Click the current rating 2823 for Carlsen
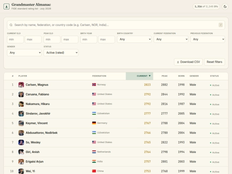This screenshot has width=232, height=174. [147, 85]
